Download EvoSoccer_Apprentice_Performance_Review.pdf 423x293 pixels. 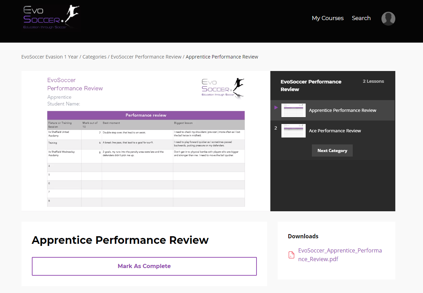click(340, 255)
